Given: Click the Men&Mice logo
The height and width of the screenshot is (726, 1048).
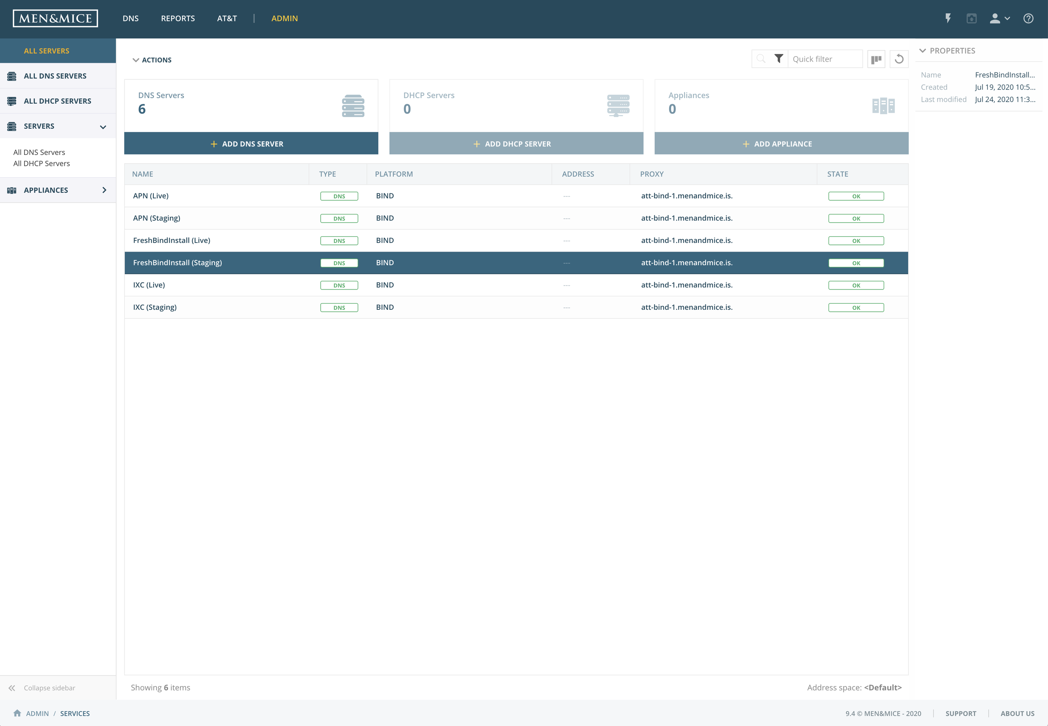Looking at the screenshot, I should tap(56, 18).
